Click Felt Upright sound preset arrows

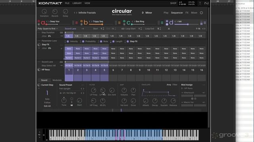click(83, 89)
